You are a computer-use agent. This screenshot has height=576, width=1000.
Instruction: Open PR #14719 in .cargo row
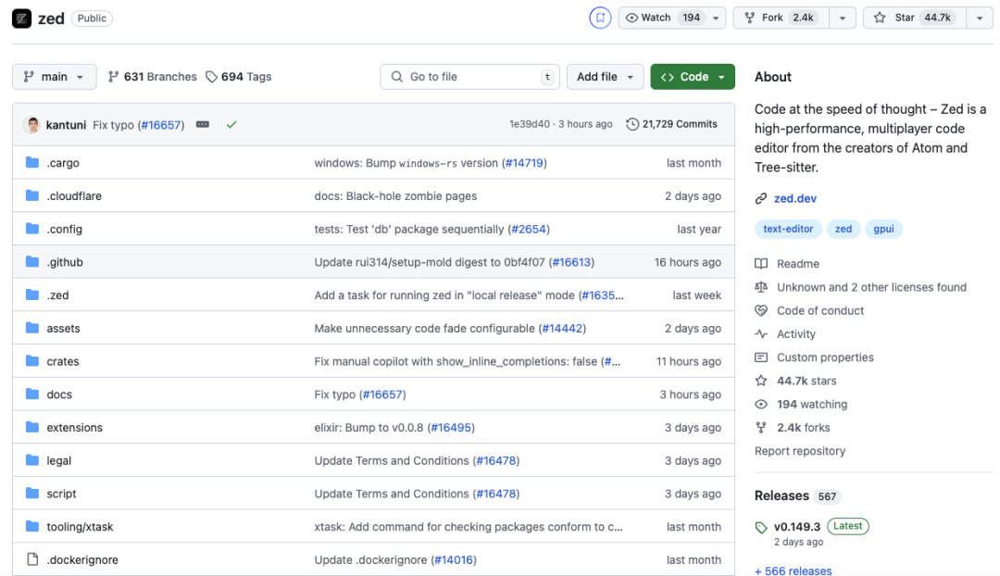click(x=524, y=163)
